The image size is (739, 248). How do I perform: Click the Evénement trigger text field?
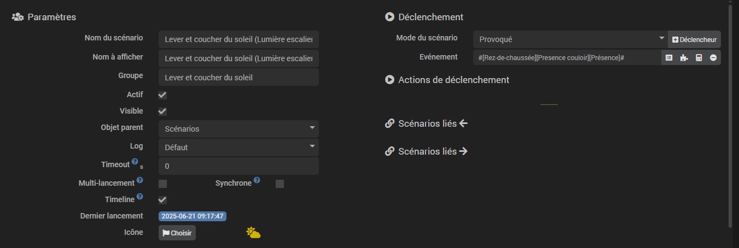(x=567, y=57)
